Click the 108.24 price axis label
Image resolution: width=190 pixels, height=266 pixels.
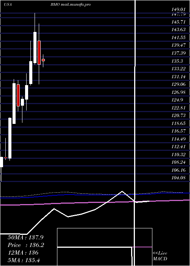click(178, 162)
